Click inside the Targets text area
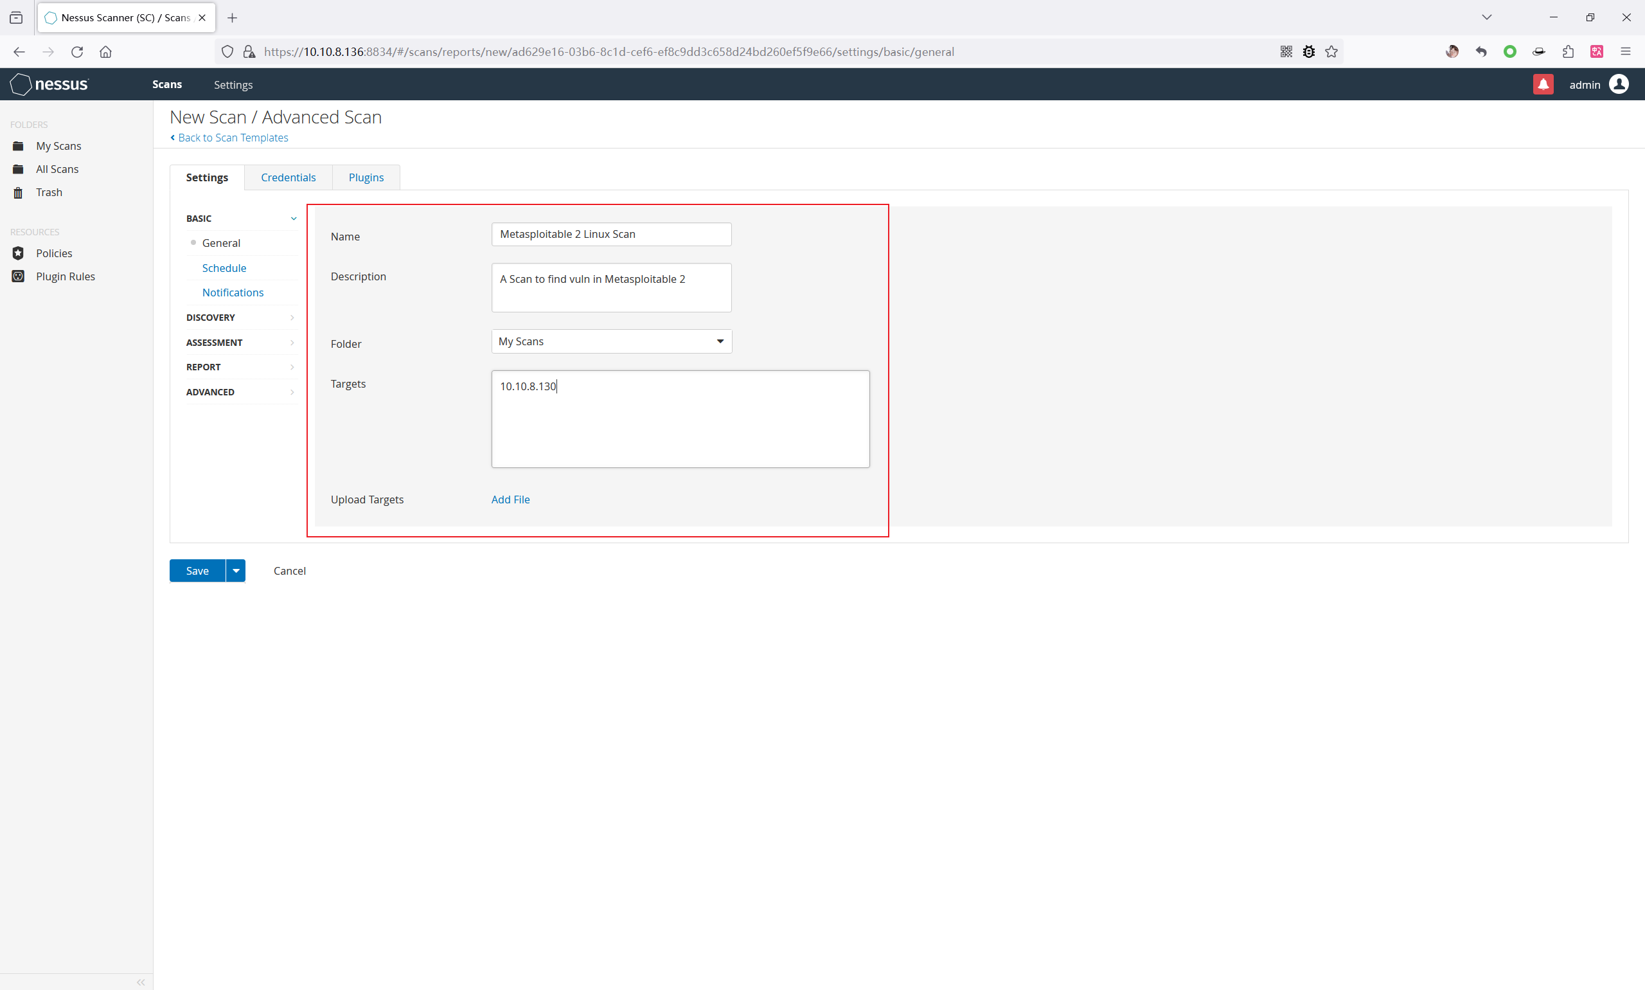1645x990 pixels. click(680, 419)
